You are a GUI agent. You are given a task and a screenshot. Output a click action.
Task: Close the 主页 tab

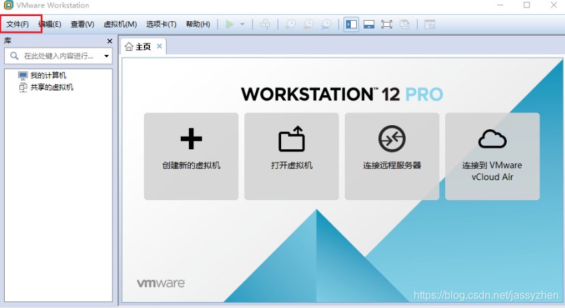click(x=159, y=46)
